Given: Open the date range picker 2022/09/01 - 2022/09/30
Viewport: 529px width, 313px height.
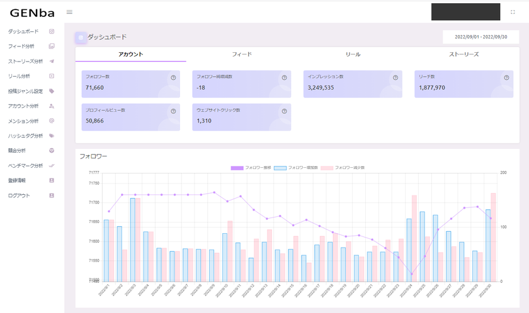Looking at the screenshot, I should [x=481, y=37].
